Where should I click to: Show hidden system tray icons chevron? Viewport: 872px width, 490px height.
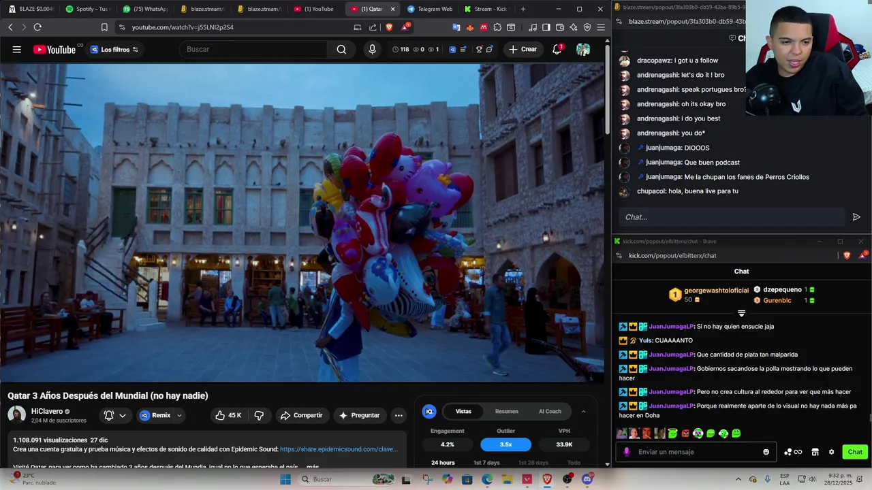point(739,479)
